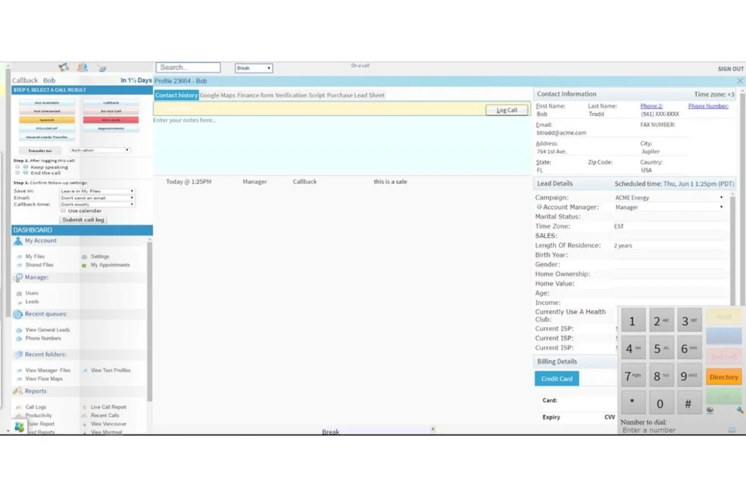746x497 pixels.
Task: Switch to the Contact history tab
Action: coord(176,95)
